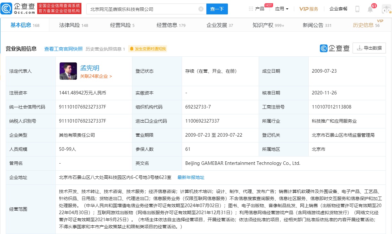Clear the search box using the X icon

click(201, 9)
